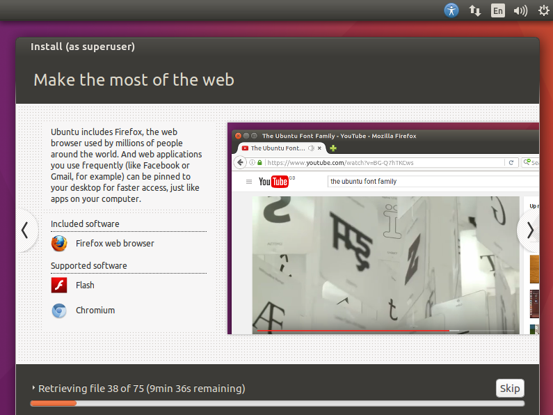Open the system power gear menu
The height and width of the screenshot is (415, 553).
[543, 10]
